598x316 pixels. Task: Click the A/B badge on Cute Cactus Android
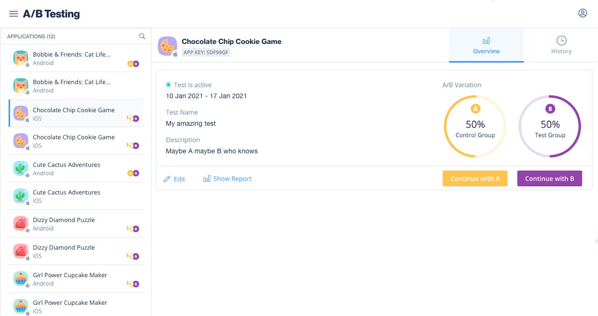(133, 173)
